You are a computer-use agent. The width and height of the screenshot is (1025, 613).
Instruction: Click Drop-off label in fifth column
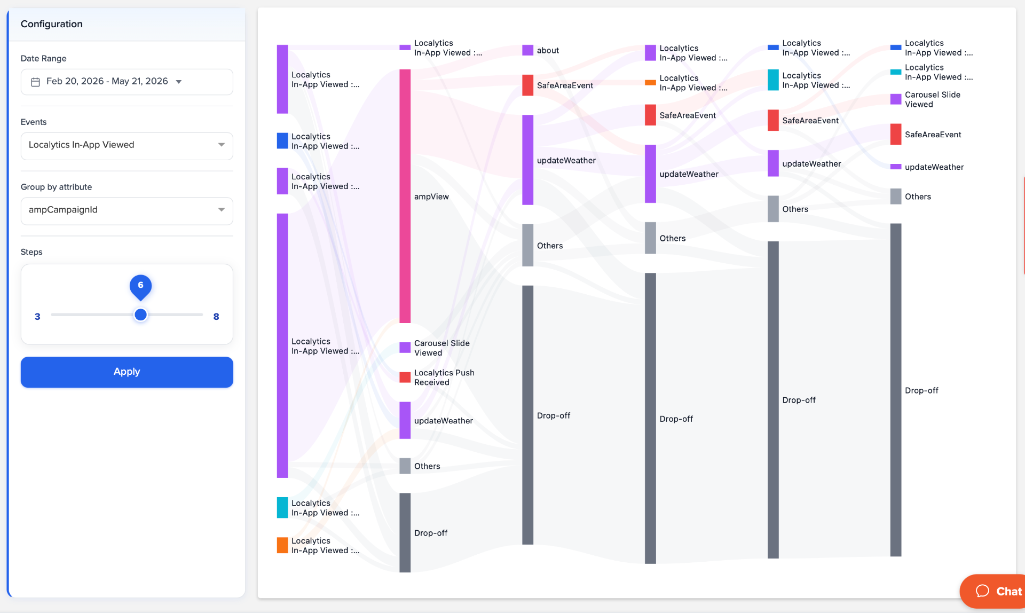(x=799, y=400)
